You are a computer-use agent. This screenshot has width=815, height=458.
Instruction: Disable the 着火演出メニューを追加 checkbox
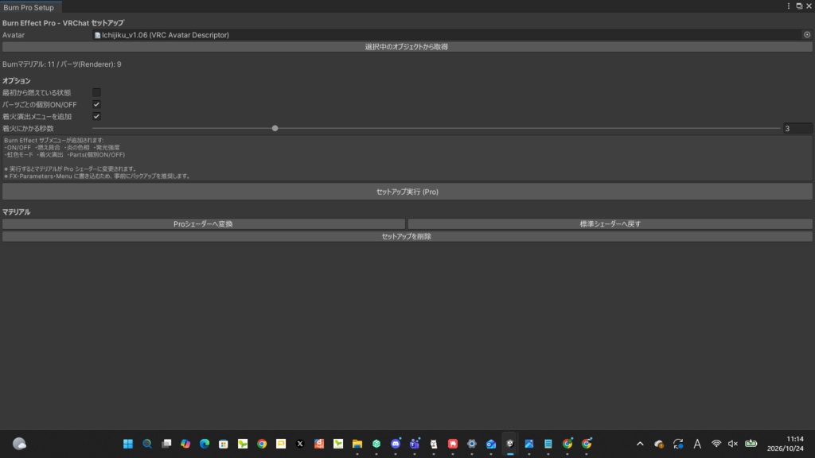pos(96,116)
